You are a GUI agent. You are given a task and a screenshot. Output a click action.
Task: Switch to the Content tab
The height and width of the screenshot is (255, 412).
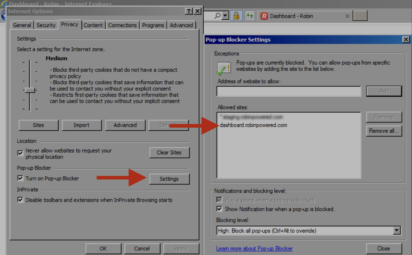coord(93,25)
